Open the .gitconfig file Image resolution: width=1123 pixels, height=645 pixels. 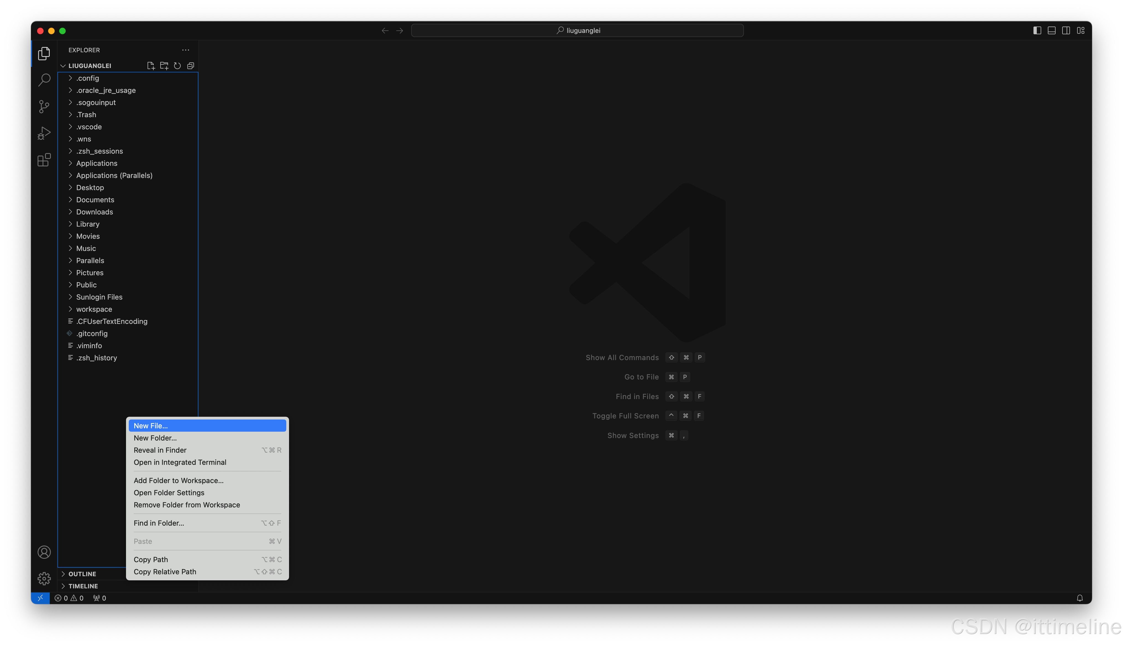click(x=92, y=334)
